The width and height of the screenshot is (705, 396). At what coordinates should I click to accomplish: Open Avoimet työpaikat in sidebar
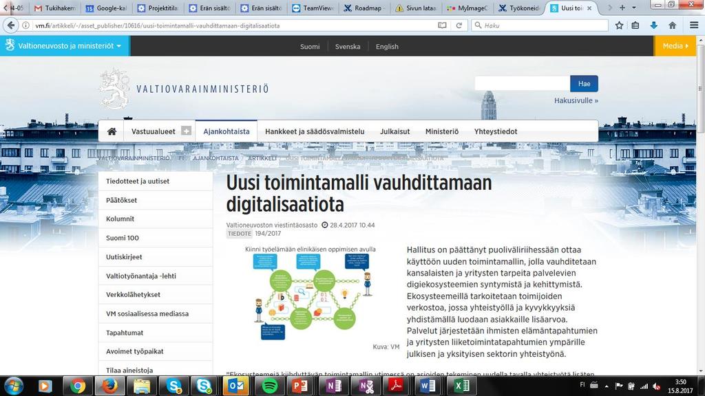156,351
